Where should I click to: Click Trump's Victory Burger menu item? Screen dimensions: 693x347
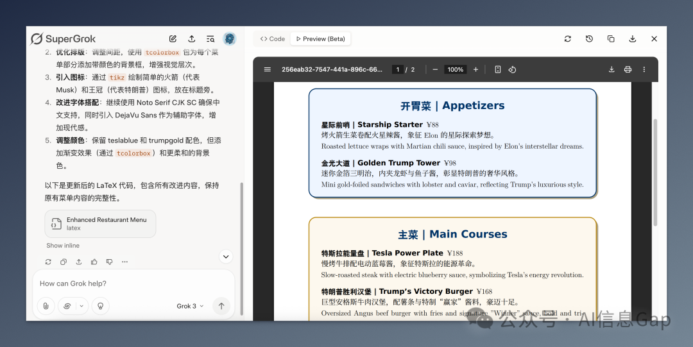pos(407,292)
